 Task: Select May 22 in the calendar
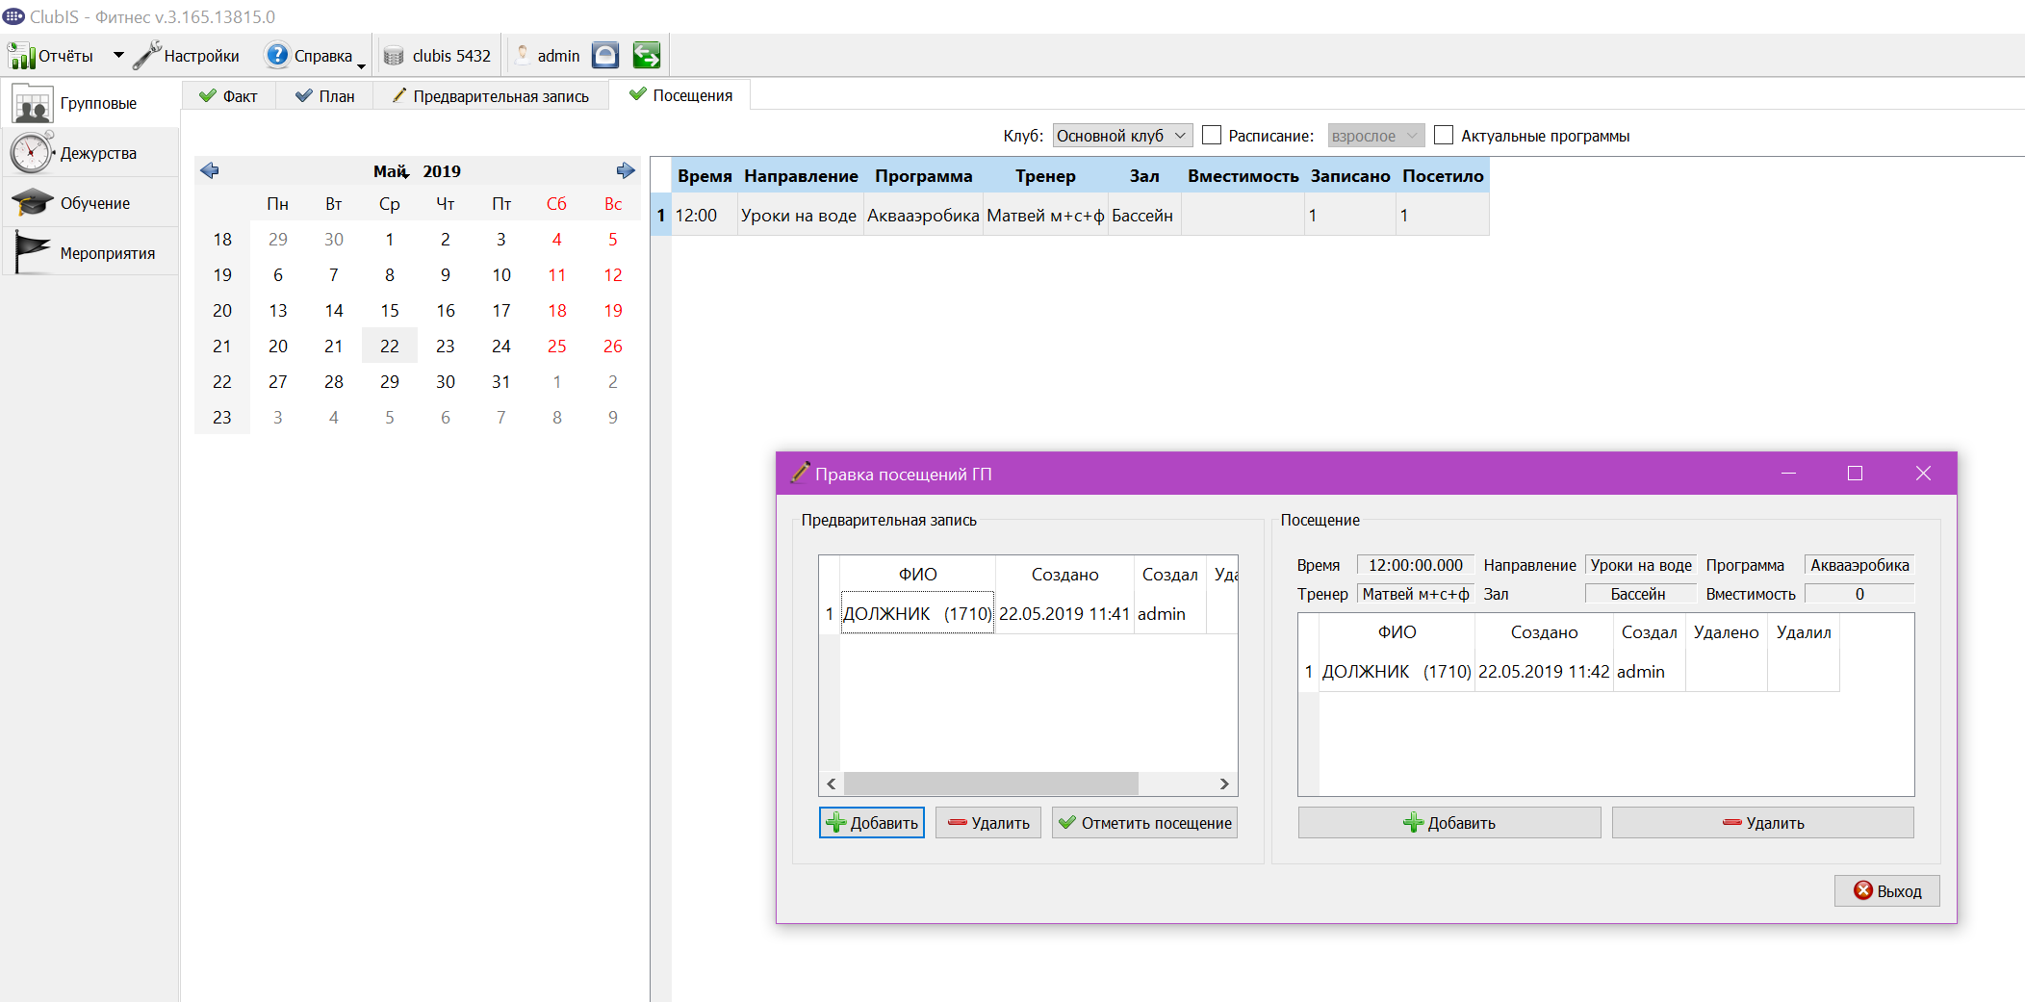coord(390,346)
